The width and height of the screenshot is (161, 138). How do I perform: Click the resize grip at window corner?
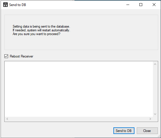pyautogui.click(x=159, y=136)
